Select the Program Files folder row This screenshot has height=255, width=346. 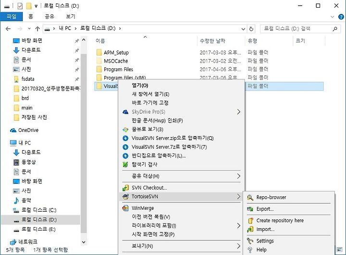click(210, 69)
